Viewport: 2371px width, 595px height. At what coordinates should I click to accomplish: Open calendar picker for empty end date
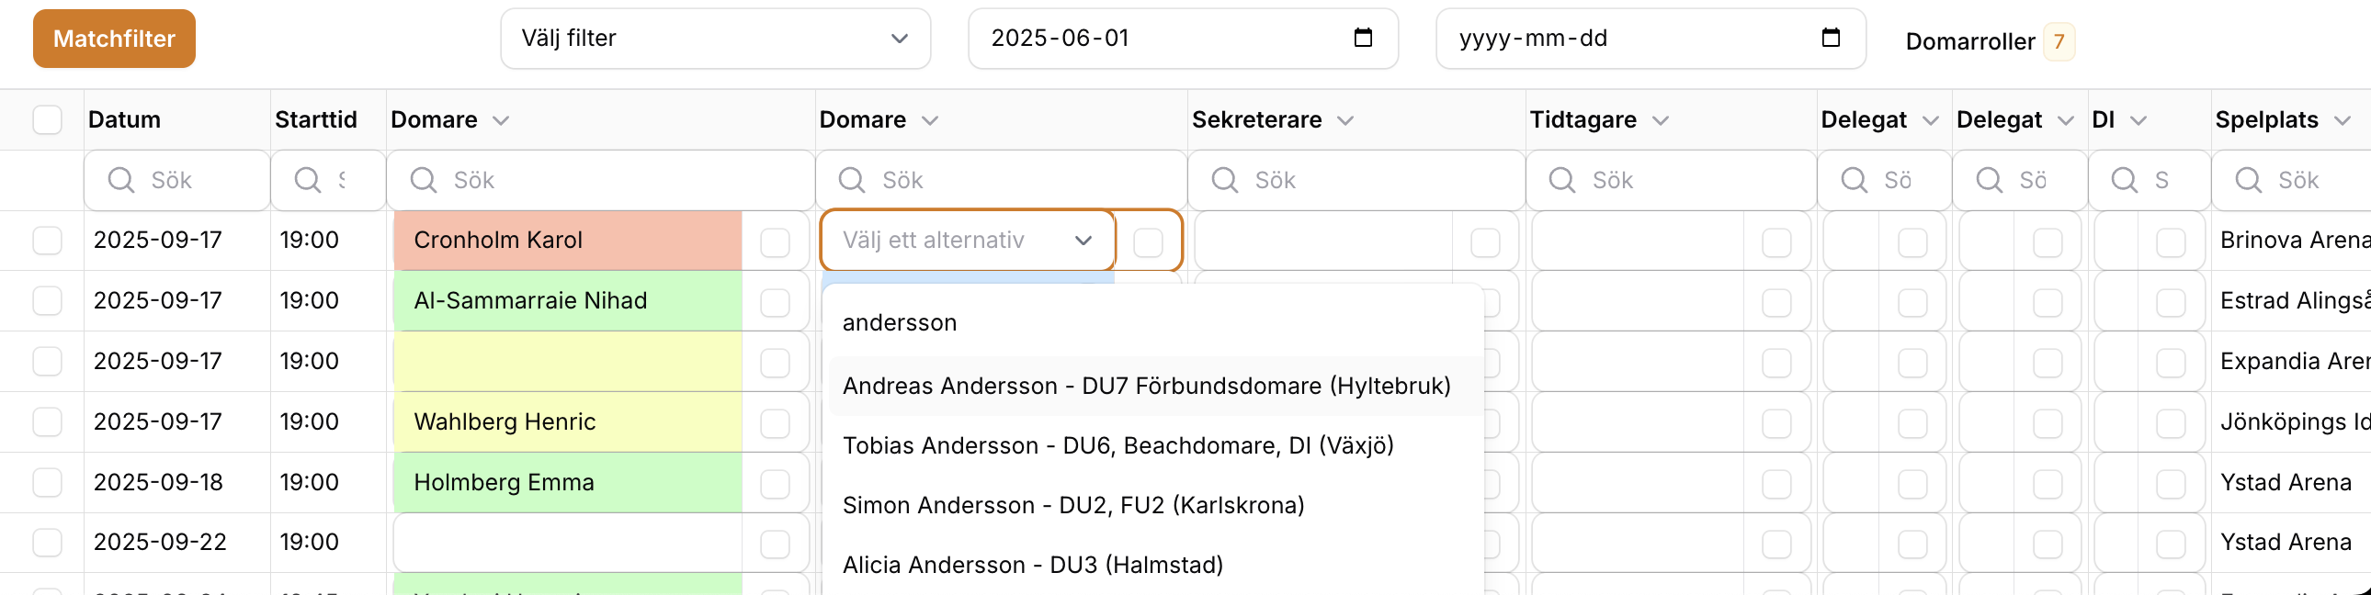pyautogui.click(x=1831, y=38)
